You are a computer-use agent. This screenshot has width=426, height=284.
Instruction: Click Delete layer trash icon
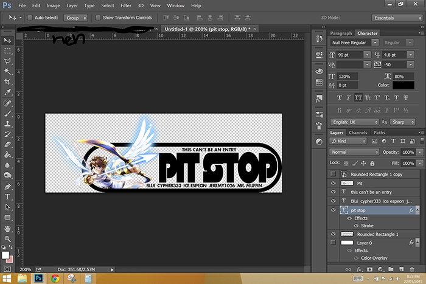(x=412, y=269)
